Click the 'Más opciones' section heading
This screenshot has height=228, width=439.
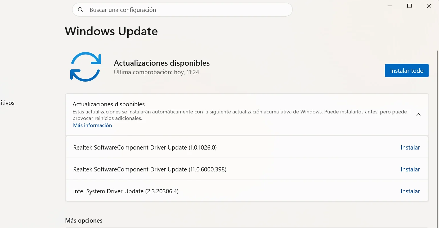point(84,221)
